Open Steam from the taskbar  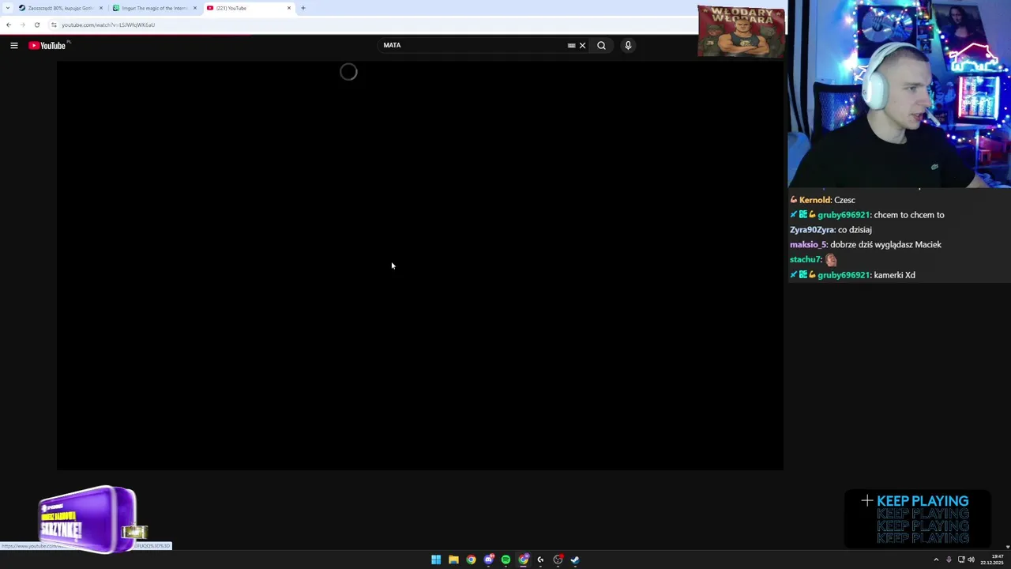pos(575,560)
